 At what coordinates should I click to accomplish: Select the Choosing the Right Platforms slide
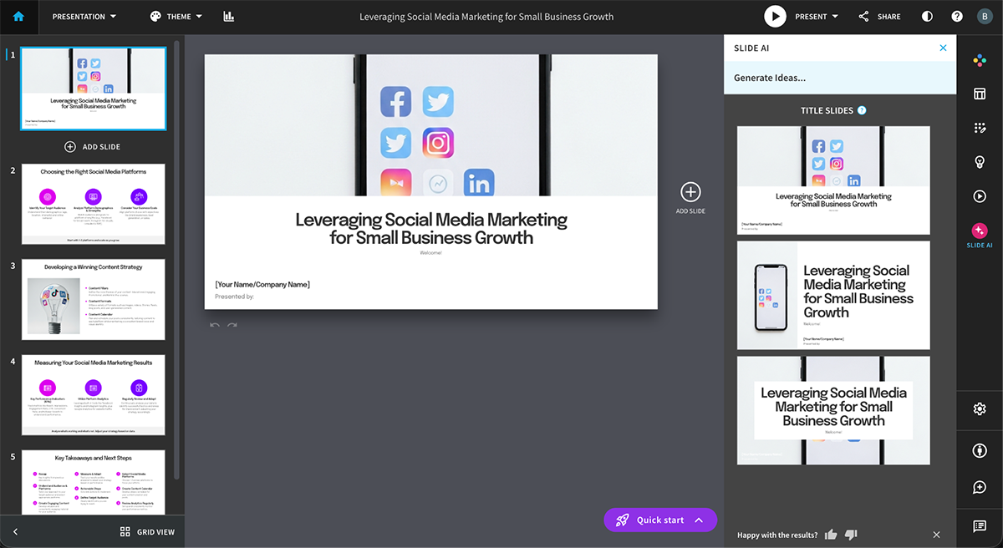point(94,205)
